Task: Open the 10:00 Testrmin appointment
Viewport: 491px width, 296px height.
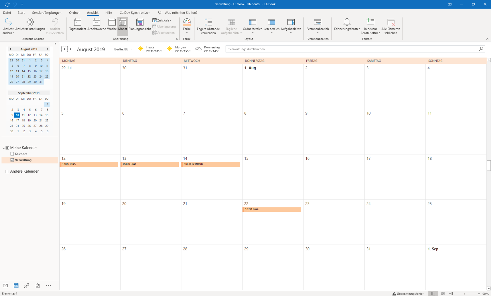Action: [210, 164]
